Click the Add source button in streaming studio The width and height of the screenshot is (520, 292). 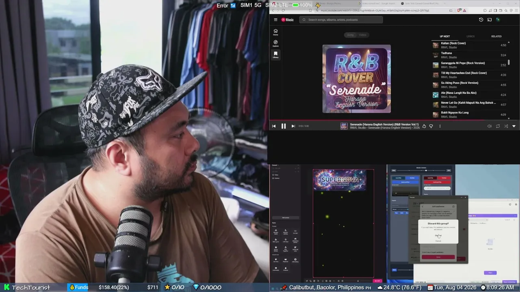(286, 218)
